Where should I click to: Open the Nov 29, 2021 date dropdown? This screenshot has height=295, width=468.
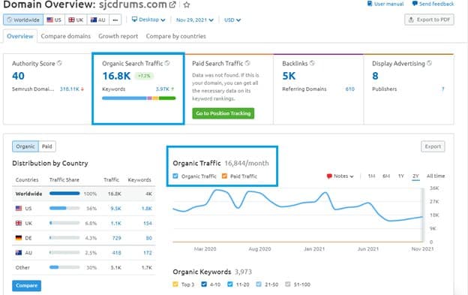194,20
